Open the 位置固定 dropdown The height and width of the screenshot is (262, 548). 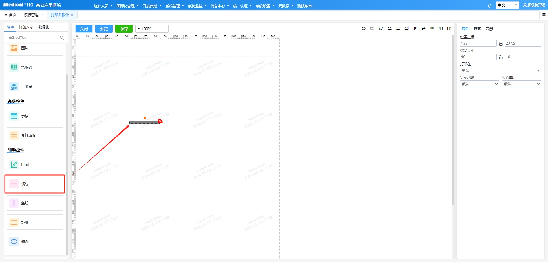521,84
